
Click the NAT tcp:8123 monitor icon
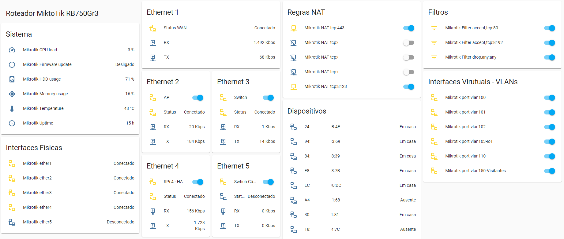[x=294, y=87]
